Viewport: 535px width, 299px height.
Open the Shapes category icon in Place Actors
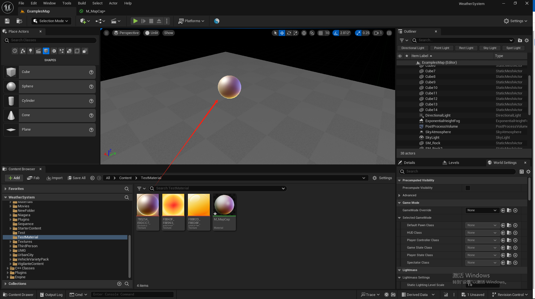click(46, 51)
